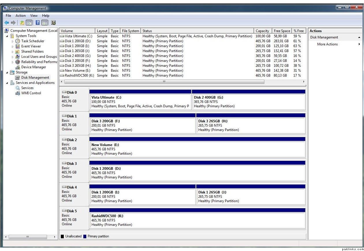Select WMI Control in the tree
Screen dimensions: 364x251
pos(31,93)
